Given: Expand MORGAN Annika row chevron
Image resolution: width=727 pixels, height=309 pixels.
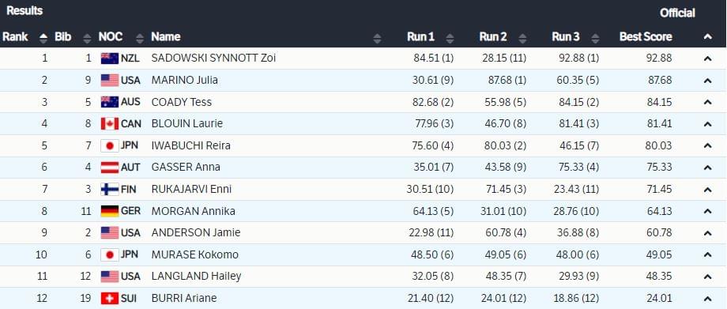Looking at the screenshot, I should tap(707, 211).
